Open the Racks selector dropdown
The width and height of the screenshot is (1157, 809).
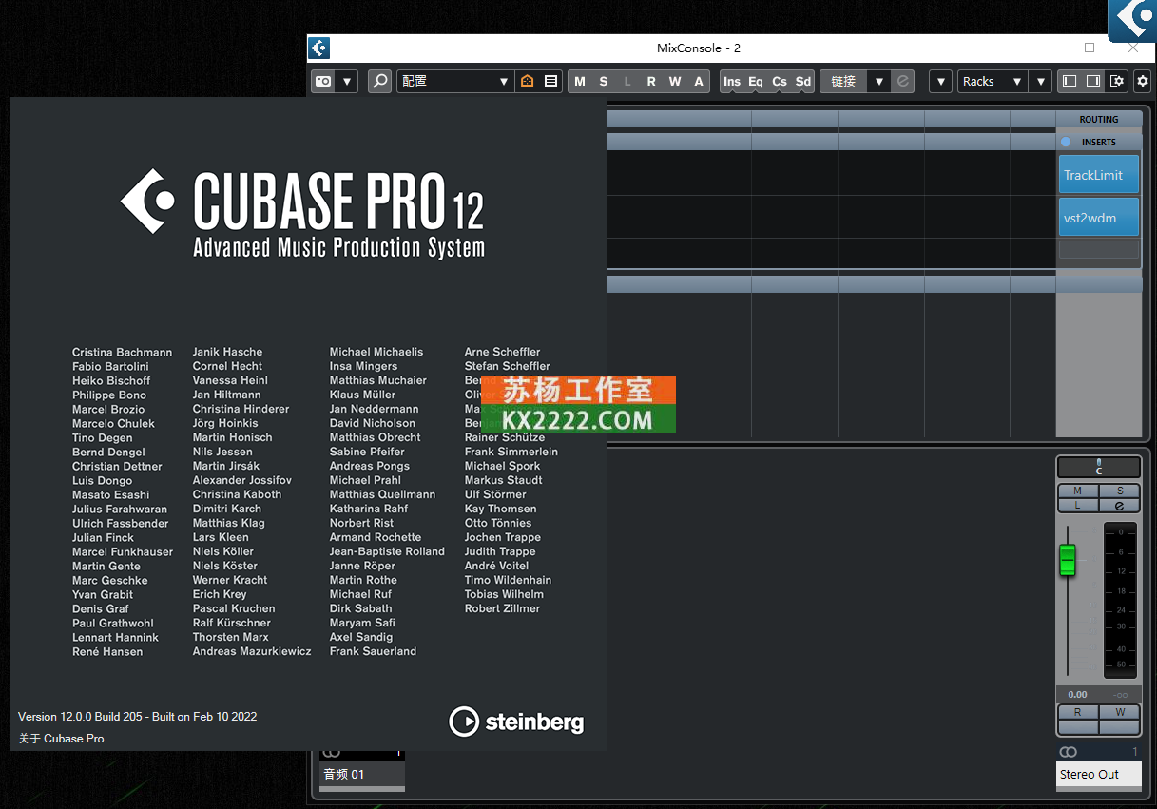993,82
